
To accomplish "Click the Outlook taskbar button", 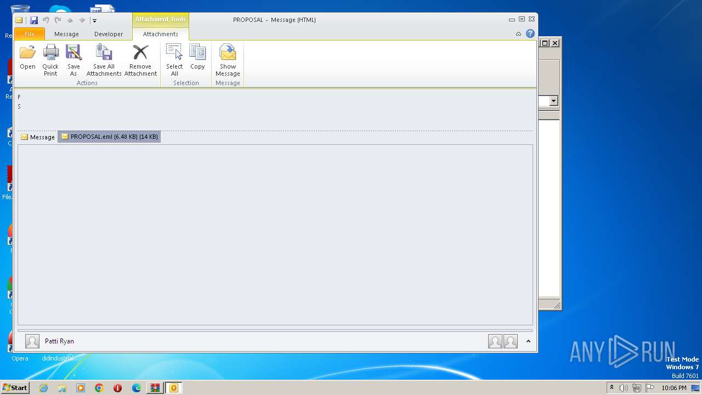I will coord(174,388).
